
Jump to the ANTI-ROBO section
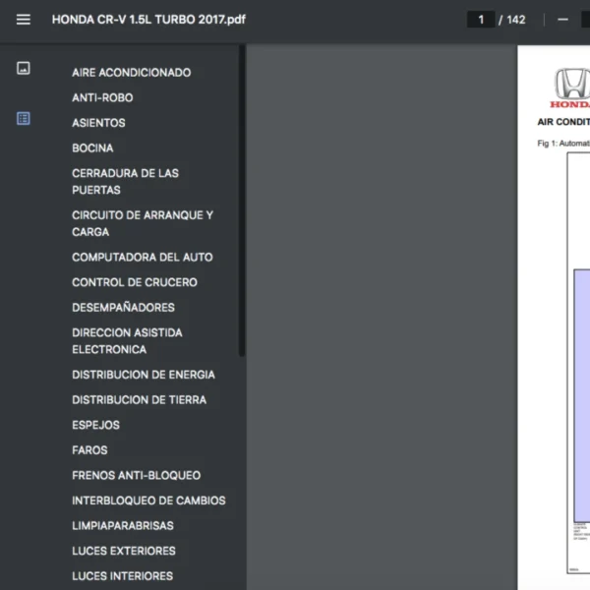[x=102, y=98]
